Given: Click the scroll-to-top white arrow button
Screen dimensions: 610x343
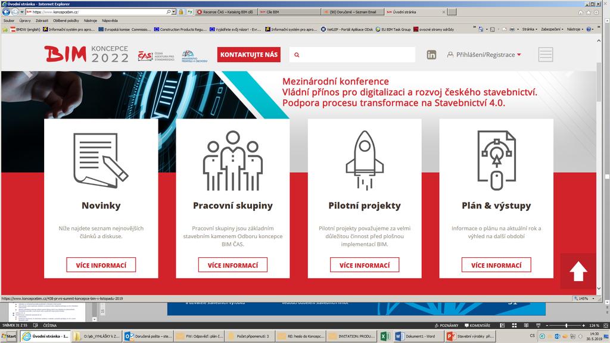Looking at the screenshot, I should tap(578, 271).
